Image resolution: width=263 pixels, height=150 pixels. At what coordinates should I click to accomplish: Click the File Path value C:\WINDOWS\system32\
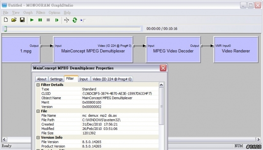pyautogui.click(x=102, y=120)
